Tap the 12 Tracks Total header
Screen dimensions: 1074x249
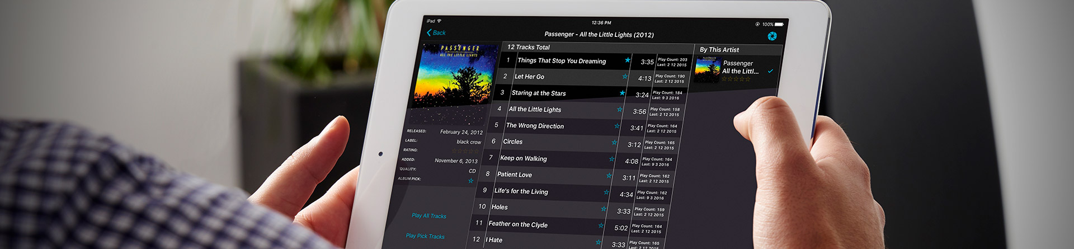[528, 47]
